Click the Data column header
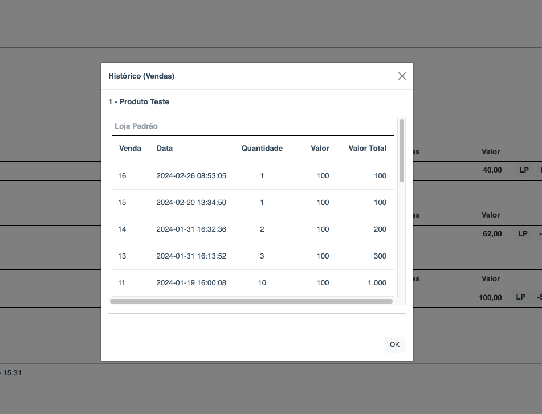The height and width of the screenshot is (414, 542). [164, 148]
